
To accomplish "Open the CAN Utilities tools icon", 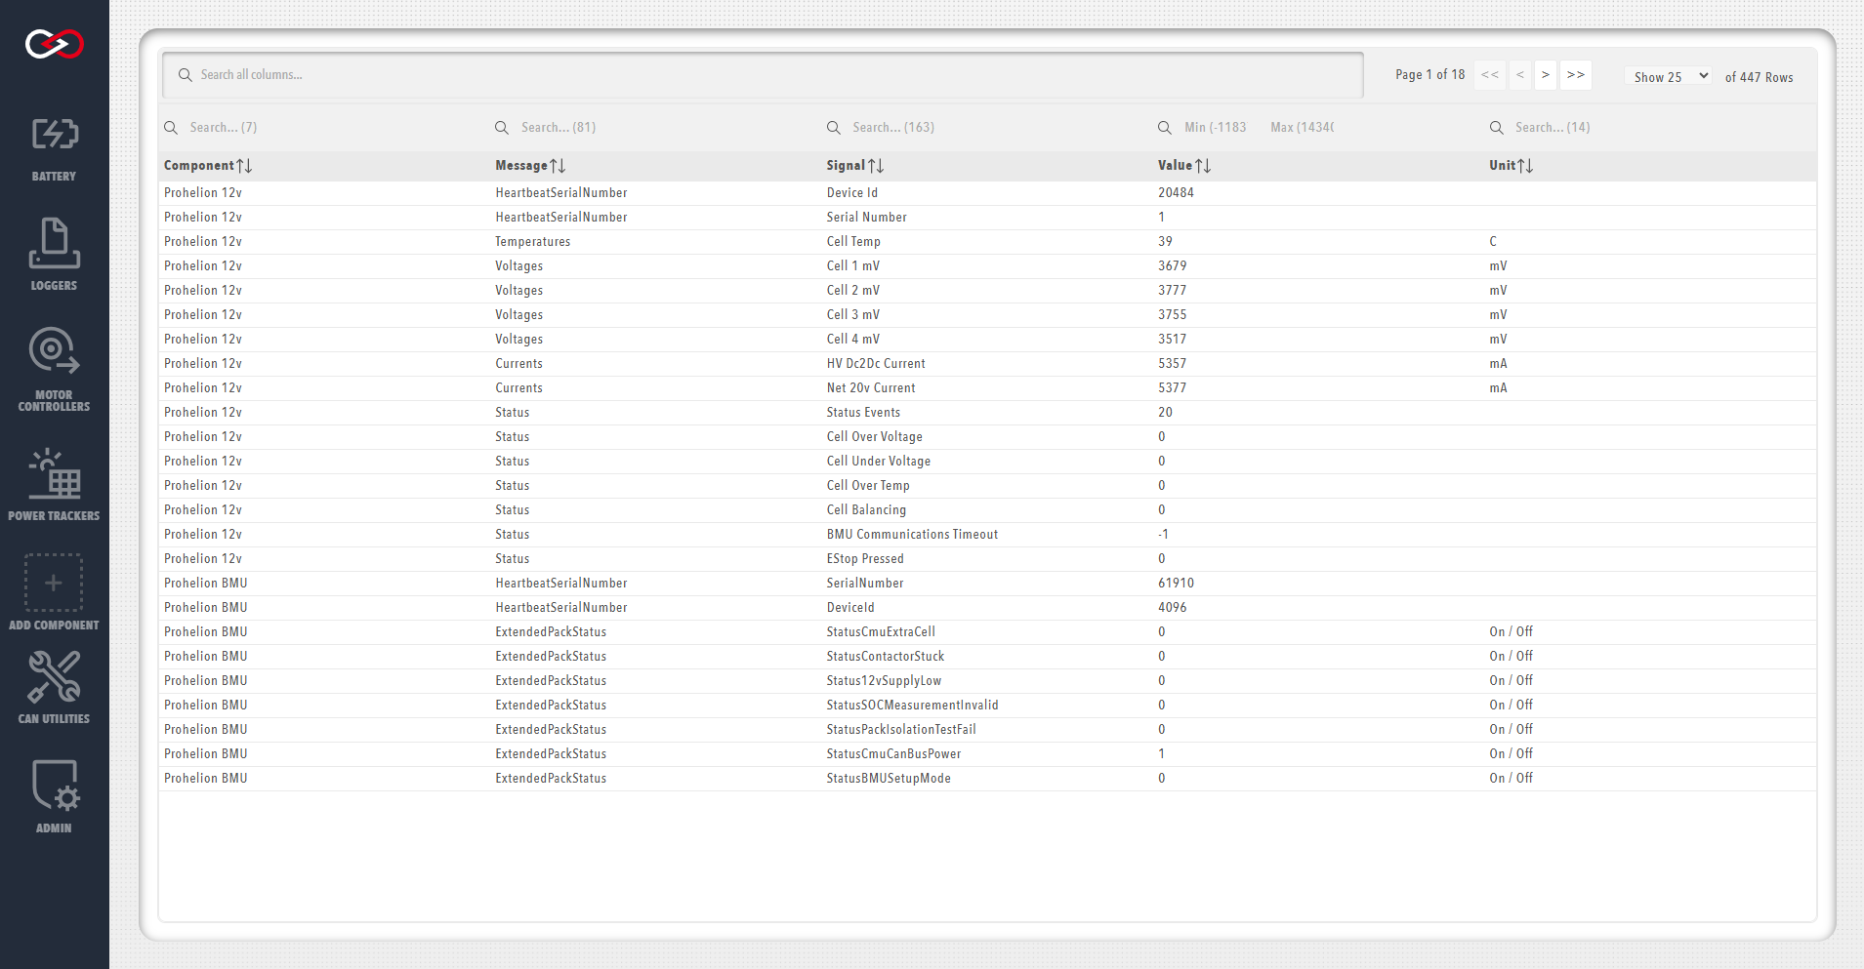I will tap(55, 677).
